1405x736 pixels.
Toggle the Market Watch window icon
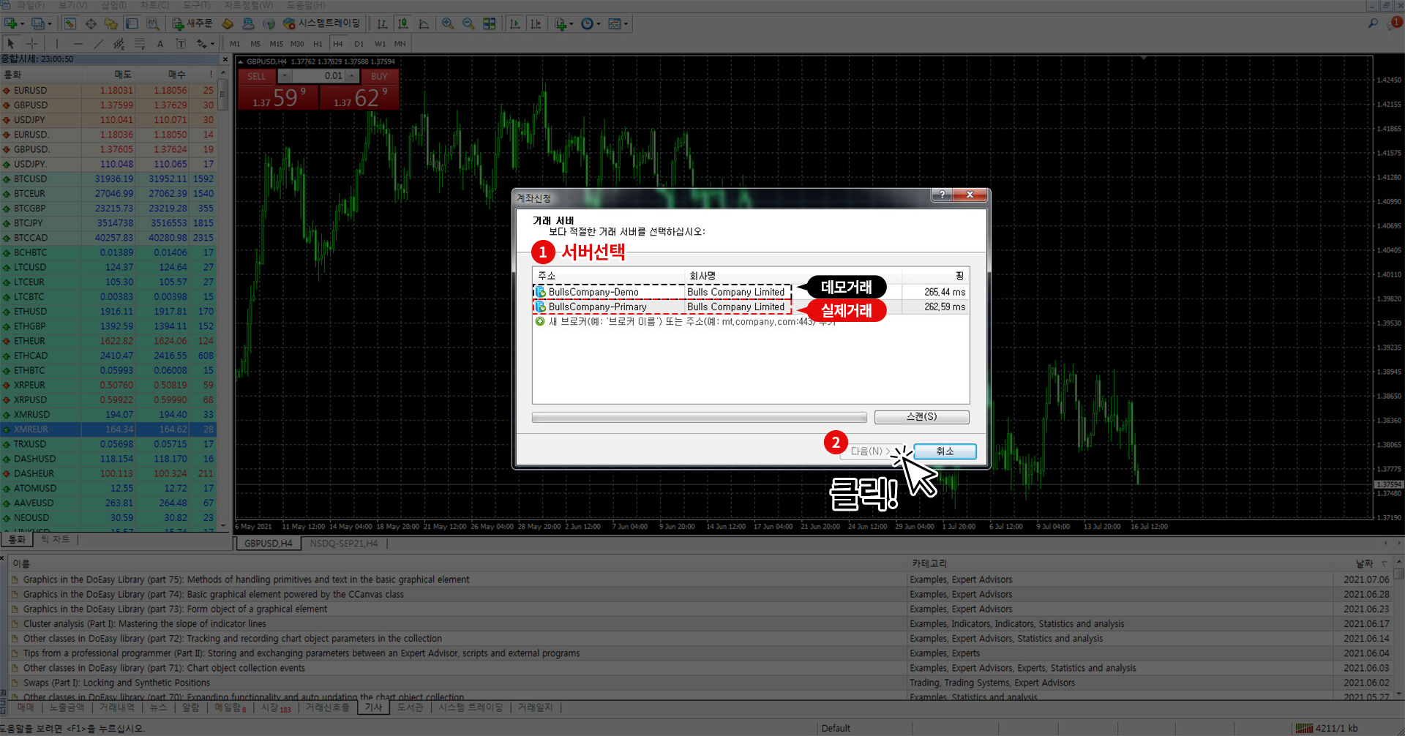point(70,23)
